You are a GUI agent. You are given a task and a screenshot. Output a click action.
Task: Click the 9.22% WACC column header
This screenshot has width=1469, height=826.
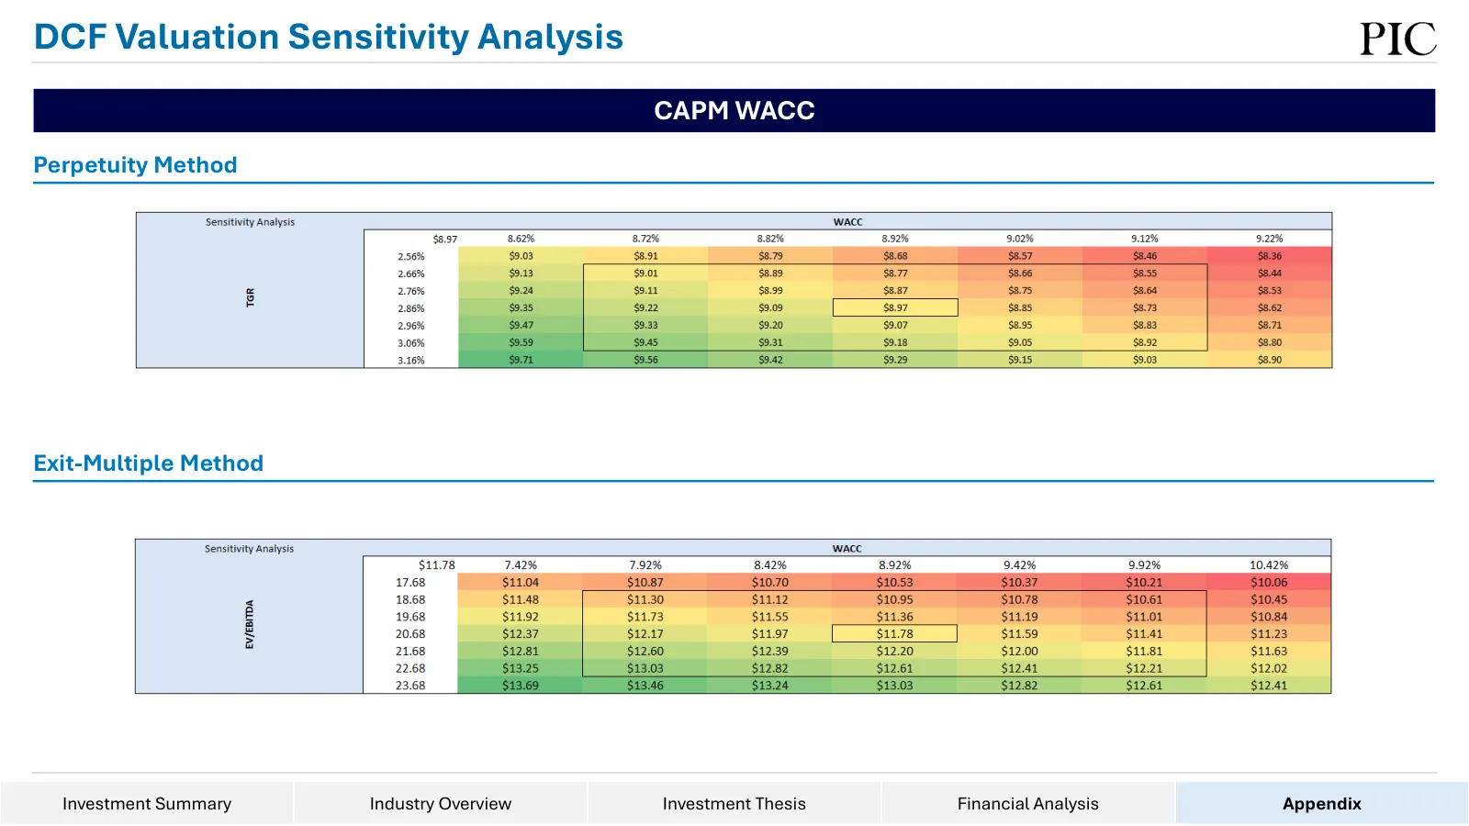click(1270, 239)
